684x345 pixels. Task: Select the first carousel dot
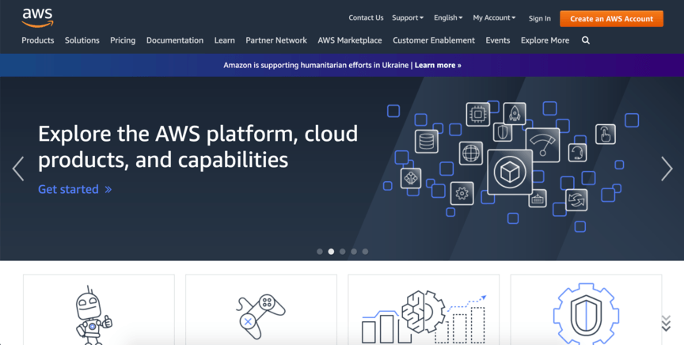point(320,252)
